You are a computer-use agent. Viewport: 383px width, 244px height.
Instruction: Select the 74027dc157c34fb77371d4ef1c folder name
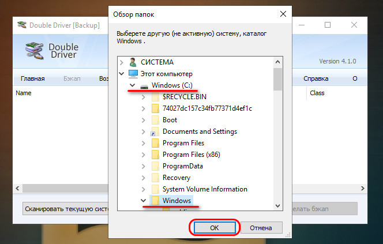coord(208,108)
